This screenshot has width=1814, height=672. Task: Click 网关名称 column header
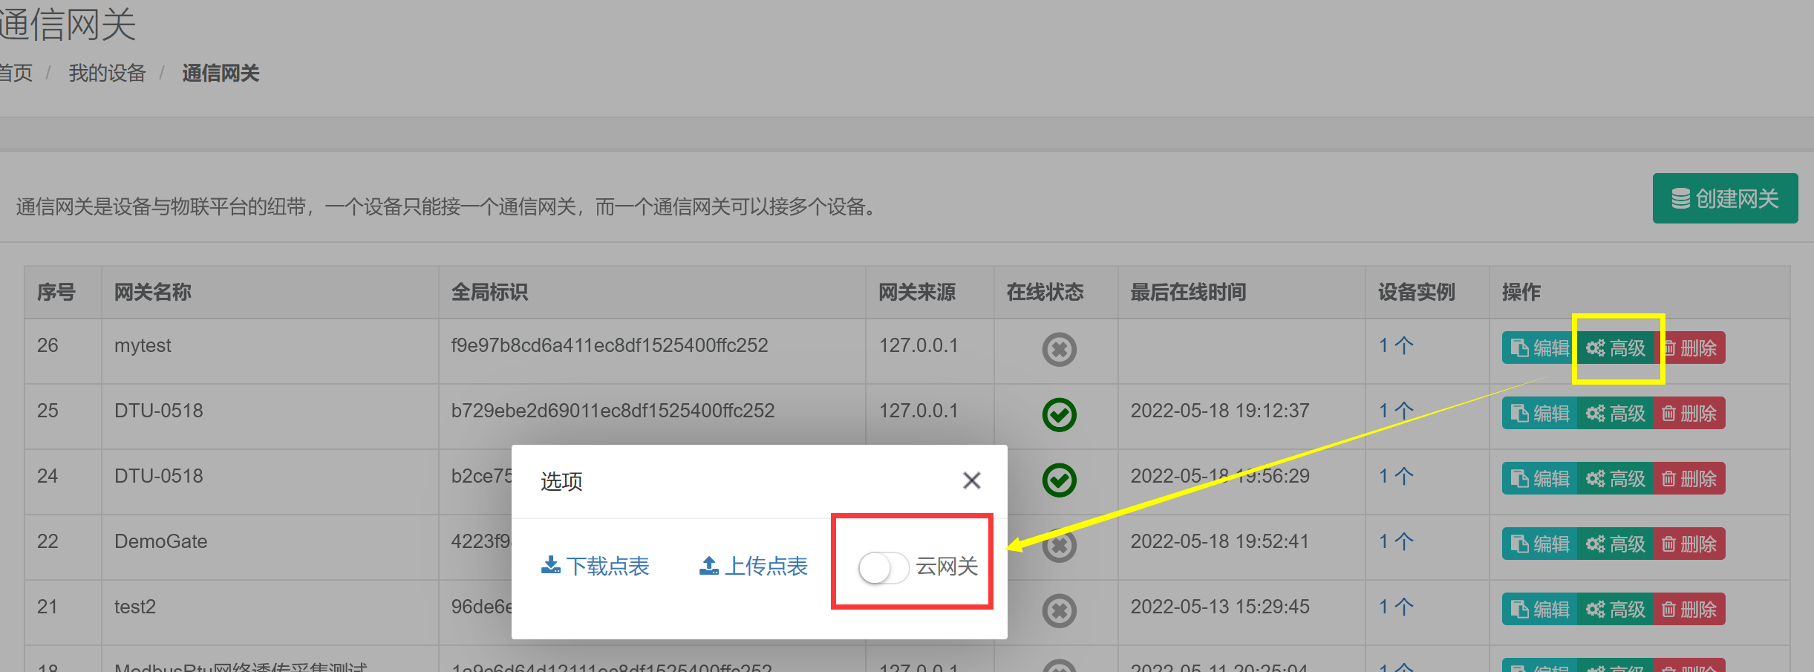(153, 292)
